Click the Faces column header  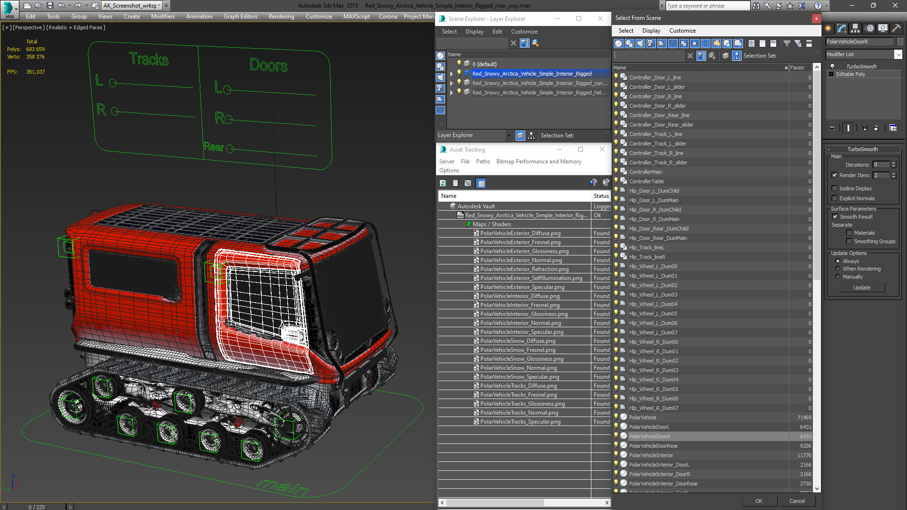[x=800, y=68]
